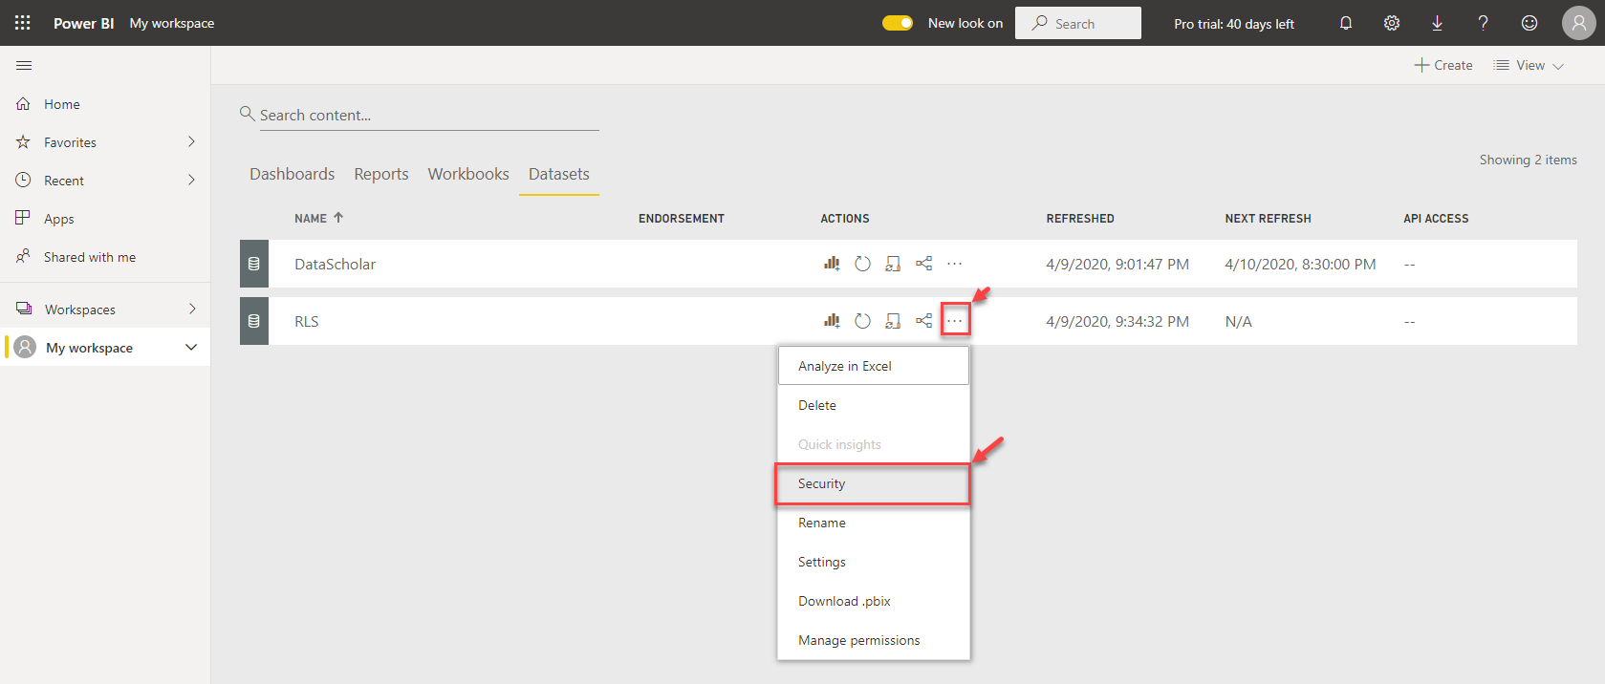1605x684 pixels.
Task: Click the DataScholar dataset row icon
Action: tap(254, 264)
